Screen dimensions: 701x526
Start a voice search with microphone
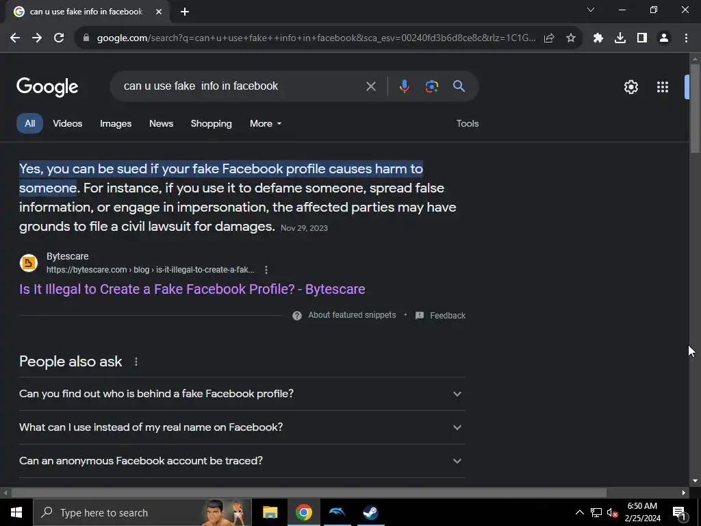tap(404, 86)
